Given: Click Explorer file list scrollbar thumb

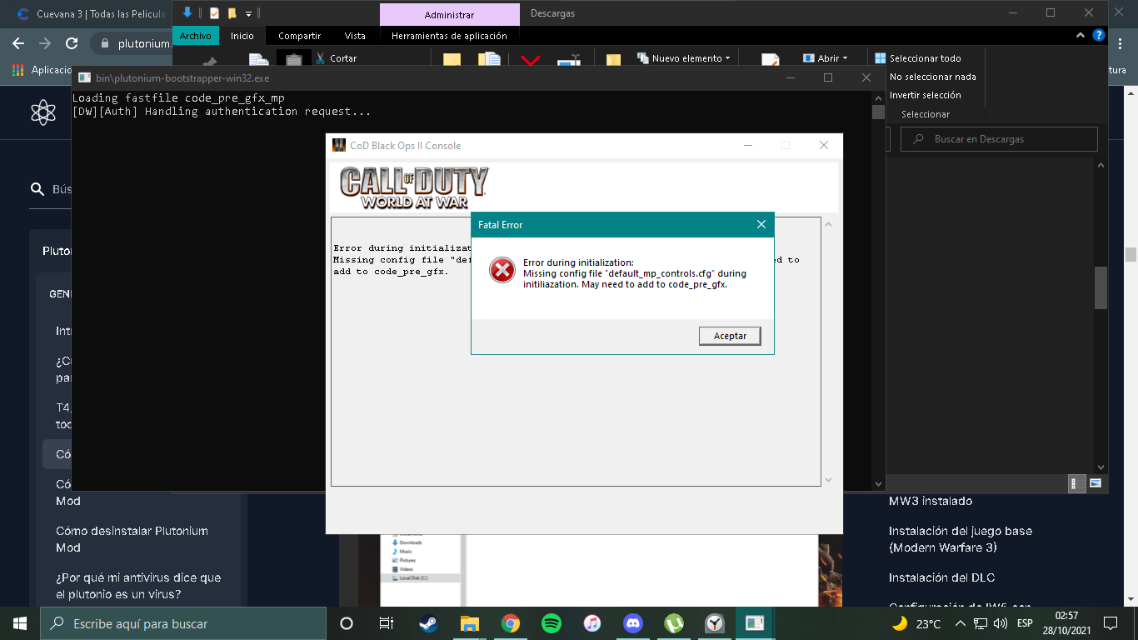Looking at the screenshot, I should coord(1101,287).
